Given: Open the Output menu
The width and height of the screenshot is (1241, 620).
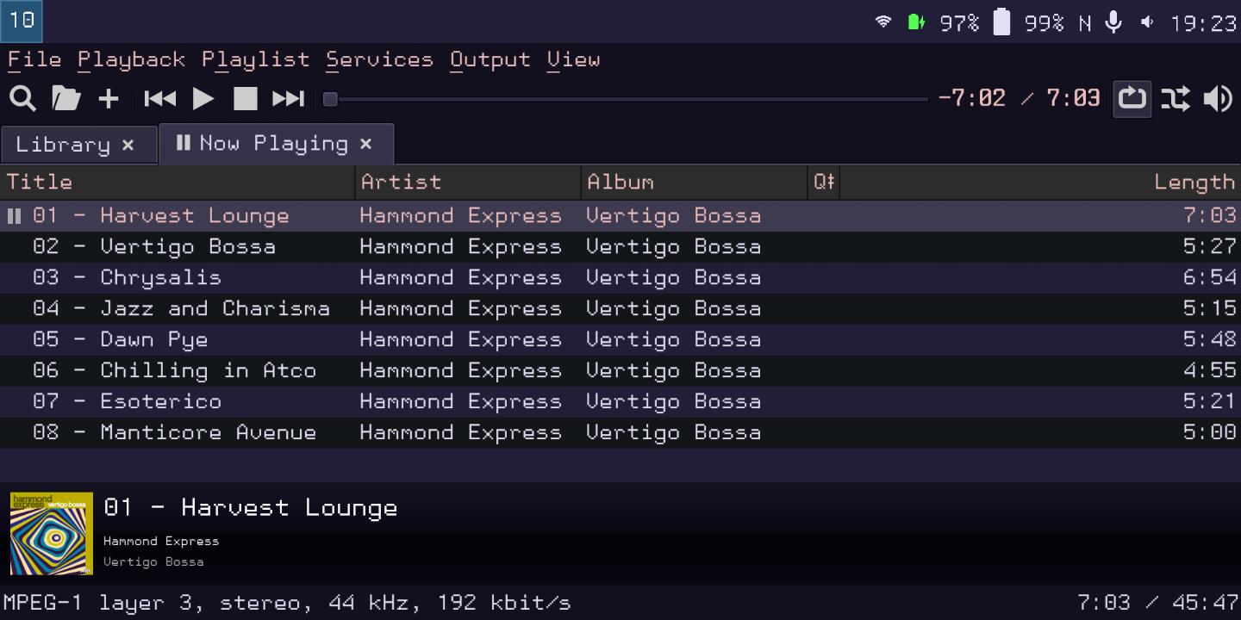Looking at the screenshot, I should pos(490,59).
